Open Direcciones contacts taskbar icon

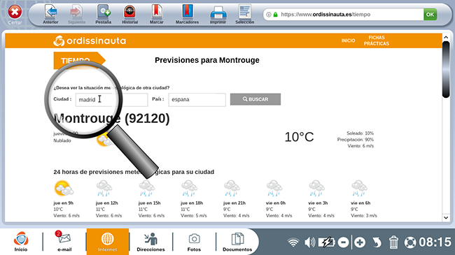[x=150, y=242]
